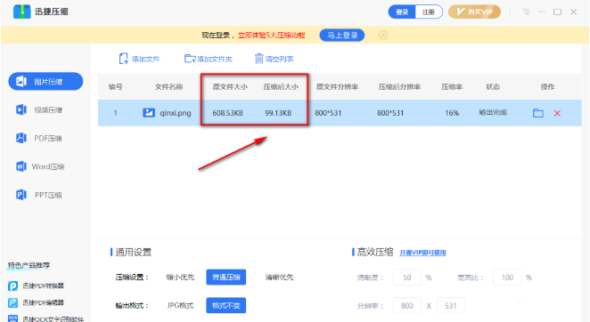Image resolution: width=590 pixels, height=322 pixels.
Task: Click the 添加文件夹 toolbar button
Action: [x=208, y=59]
